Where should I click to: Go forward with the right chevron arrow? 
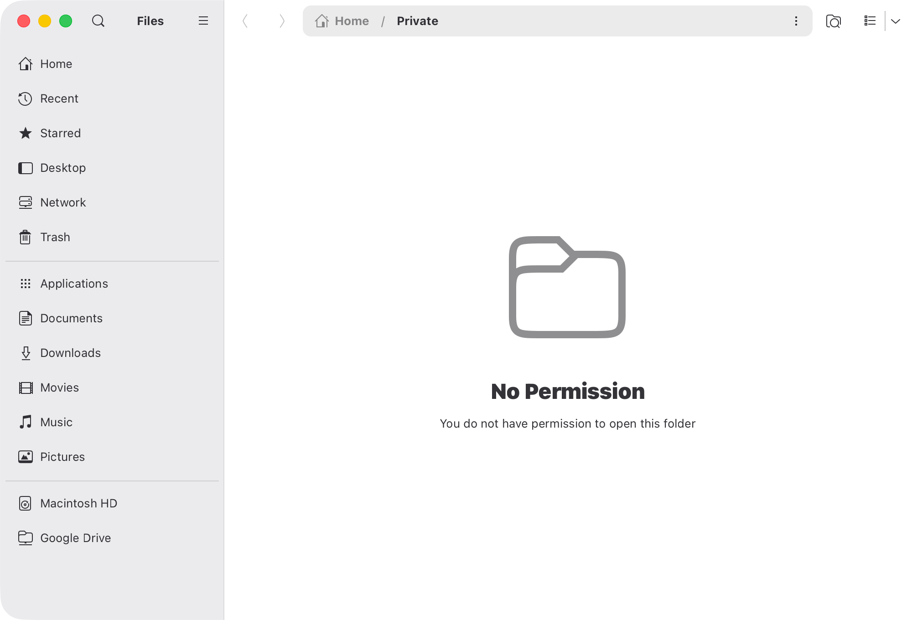(282, 21)
